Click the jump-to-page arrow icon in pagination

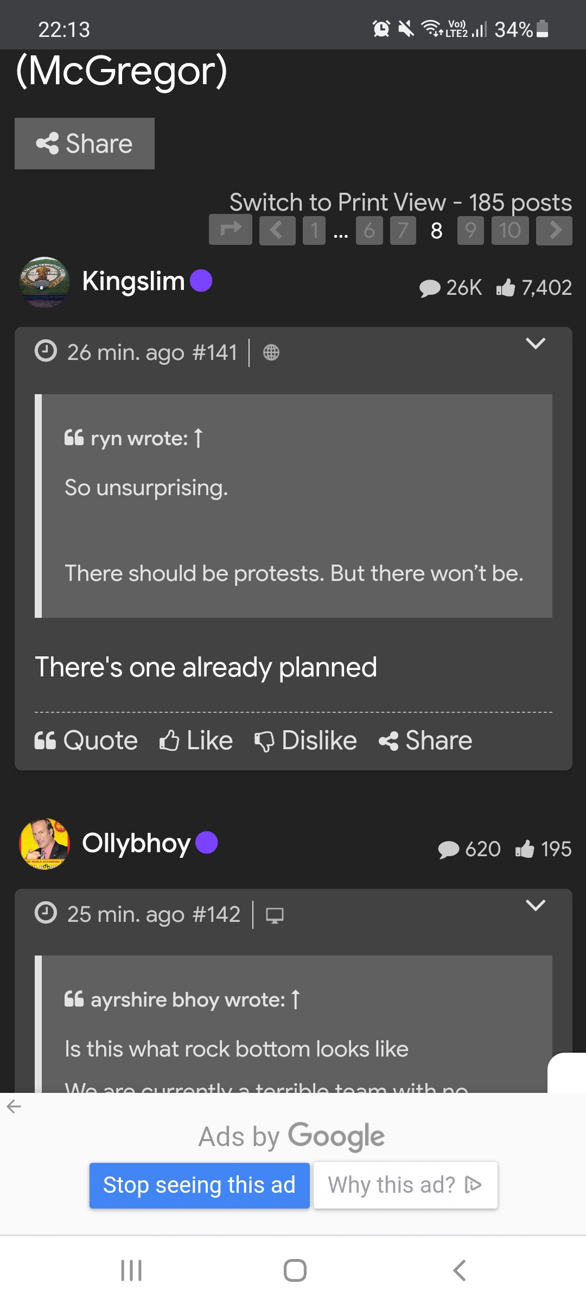click(231, 230)
